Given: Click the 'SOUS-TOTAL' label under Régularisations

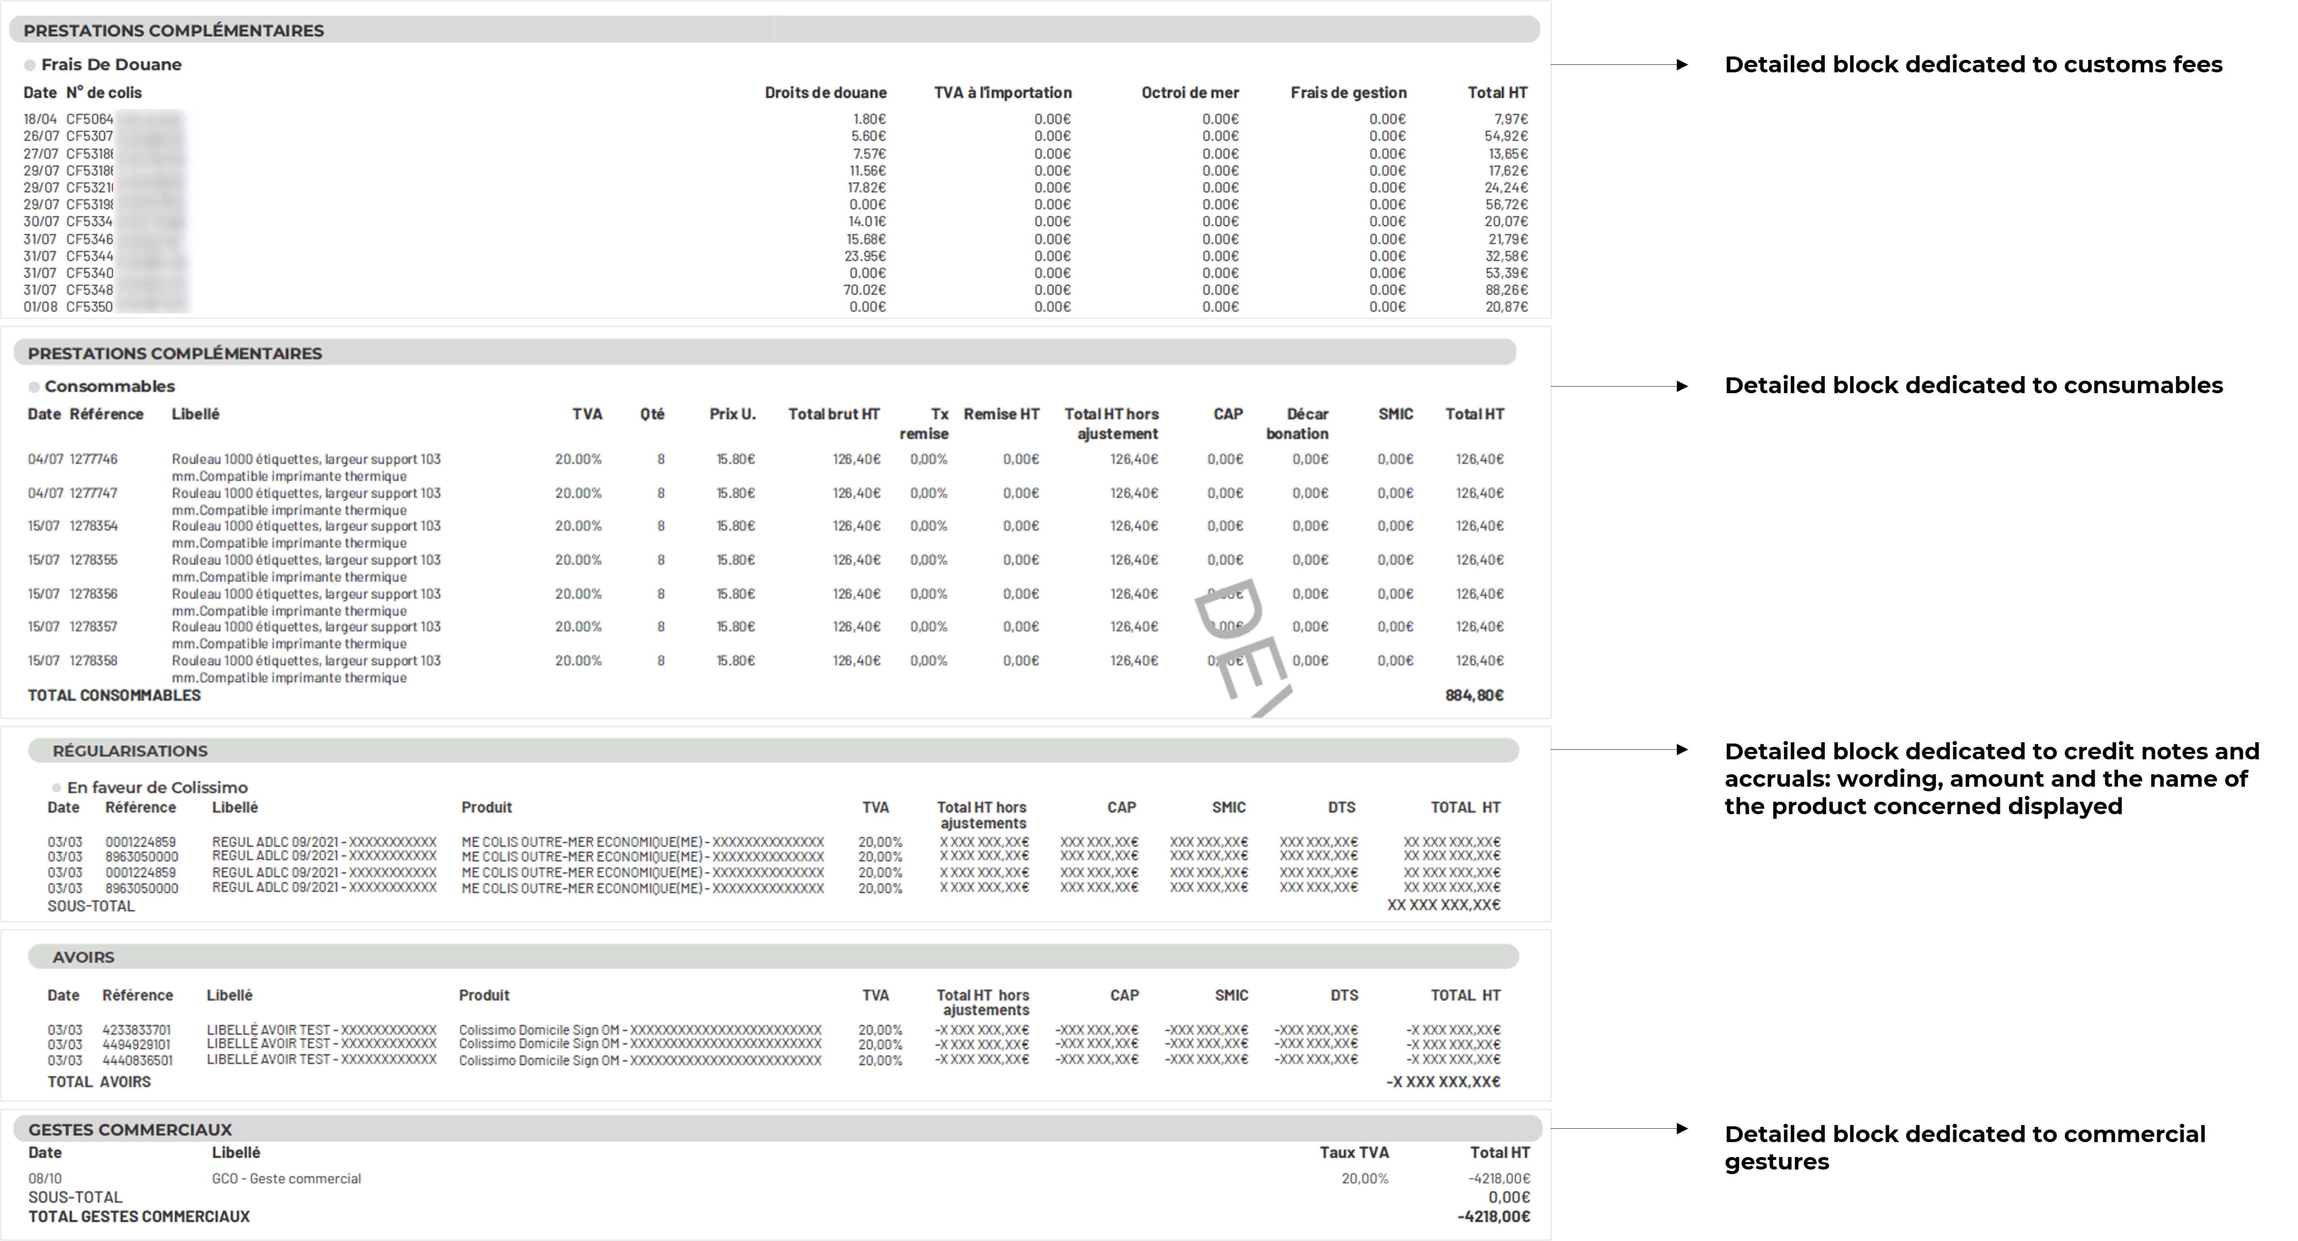Looking at the screenshot, I should click(91, 906).
